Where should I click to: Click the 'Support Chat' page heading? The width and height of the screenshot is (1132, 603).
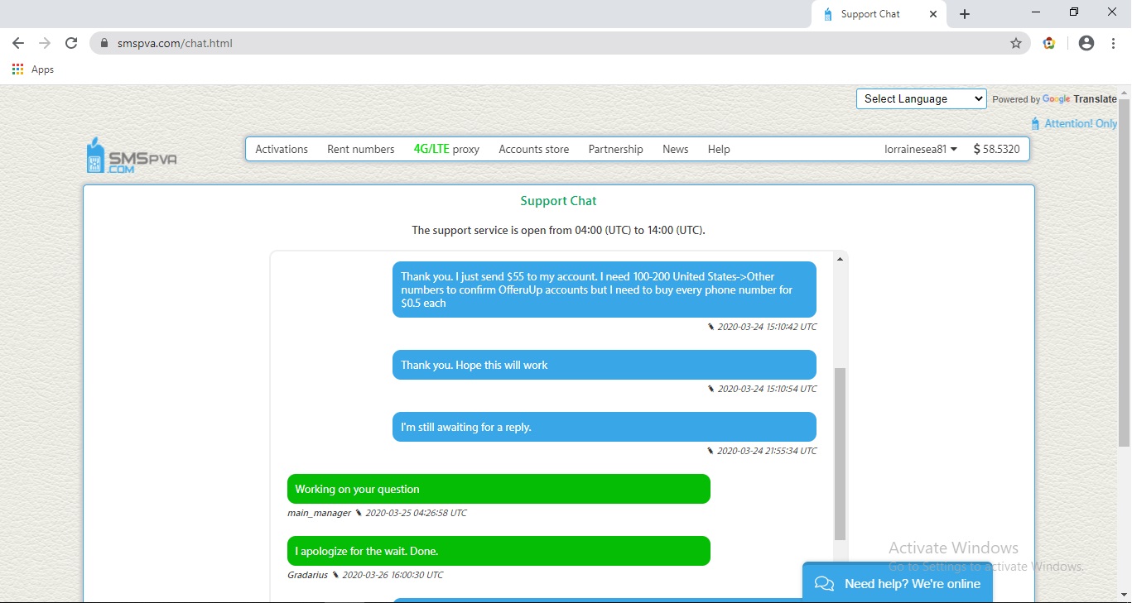(558, 201)
